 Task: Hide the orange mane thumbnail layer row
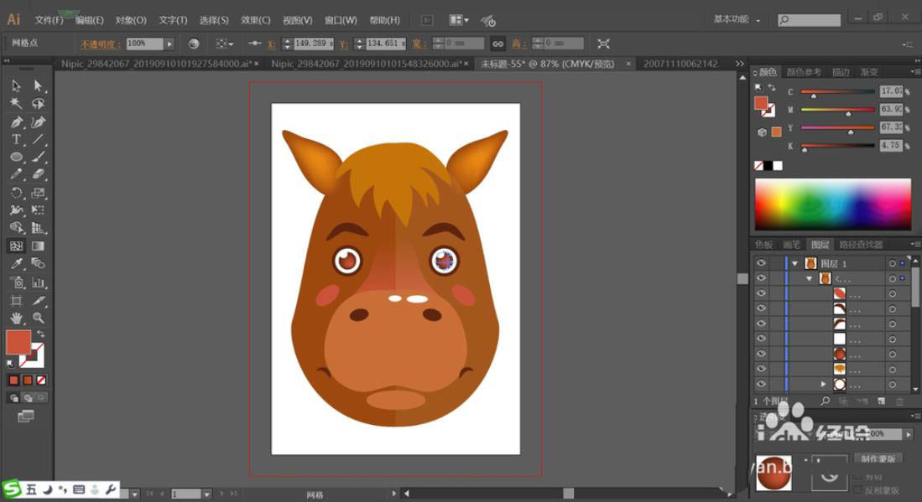(x=762, y=369)
